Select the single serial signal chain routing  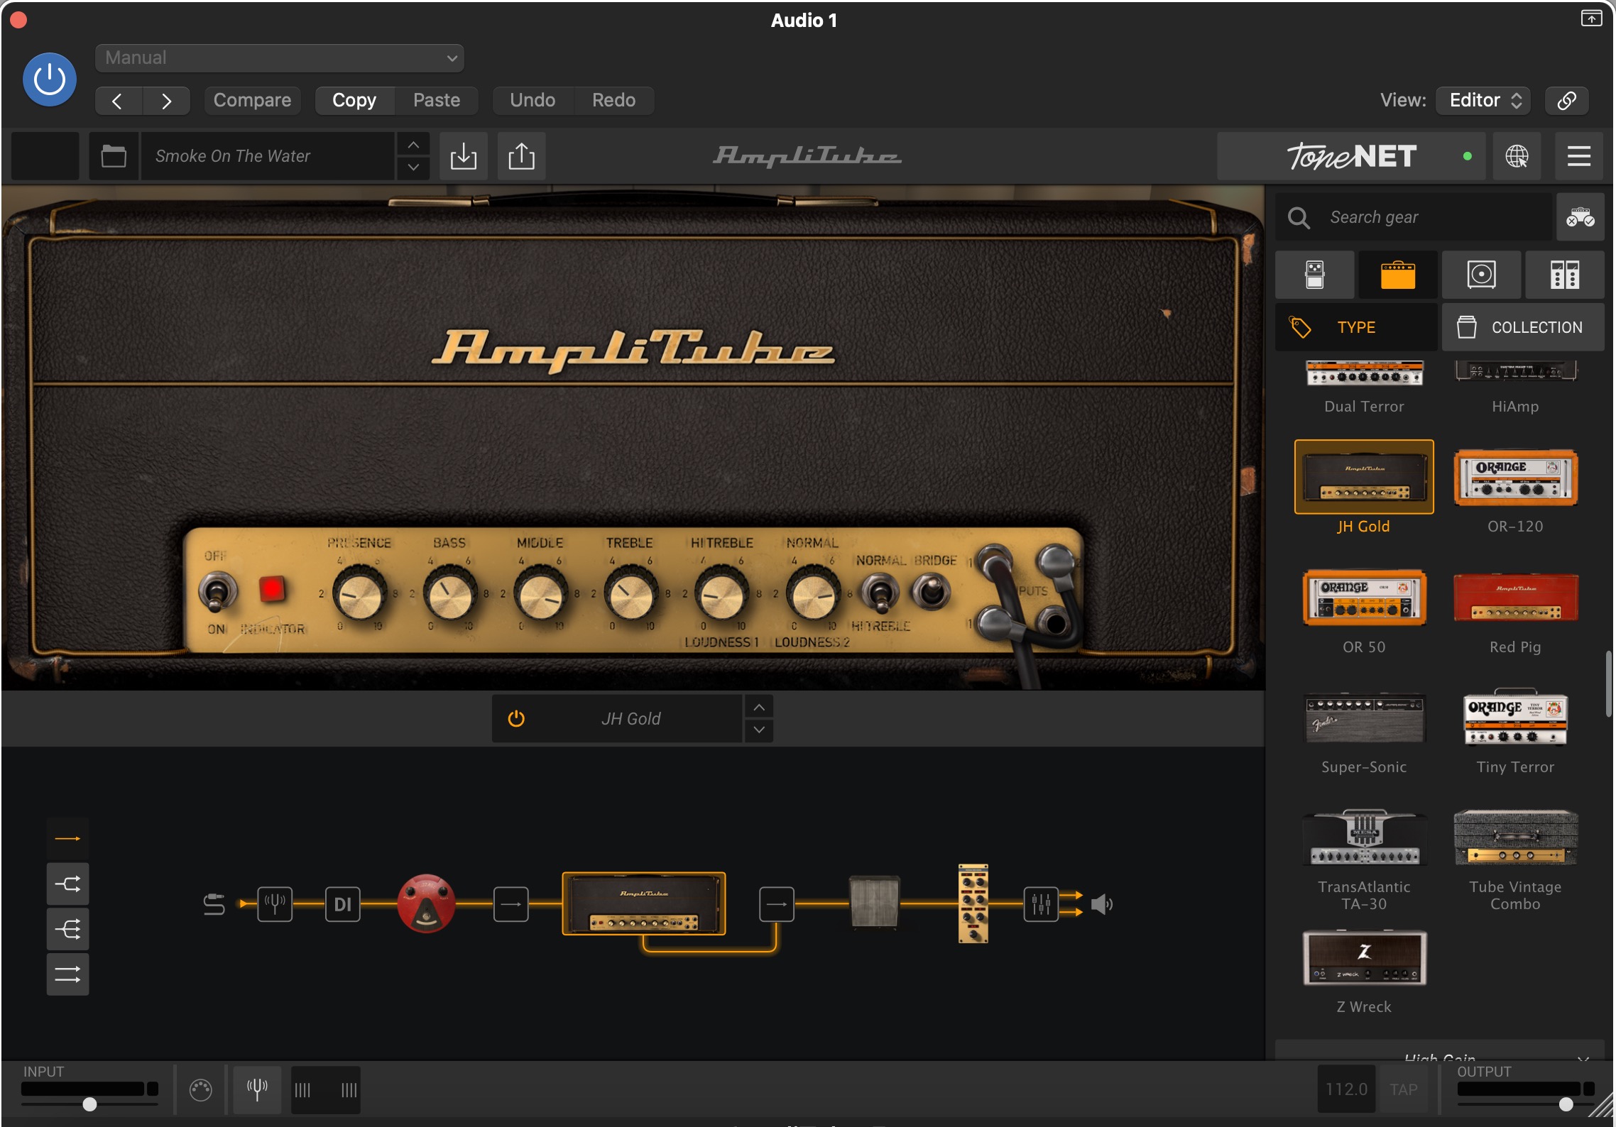(68, 838)
